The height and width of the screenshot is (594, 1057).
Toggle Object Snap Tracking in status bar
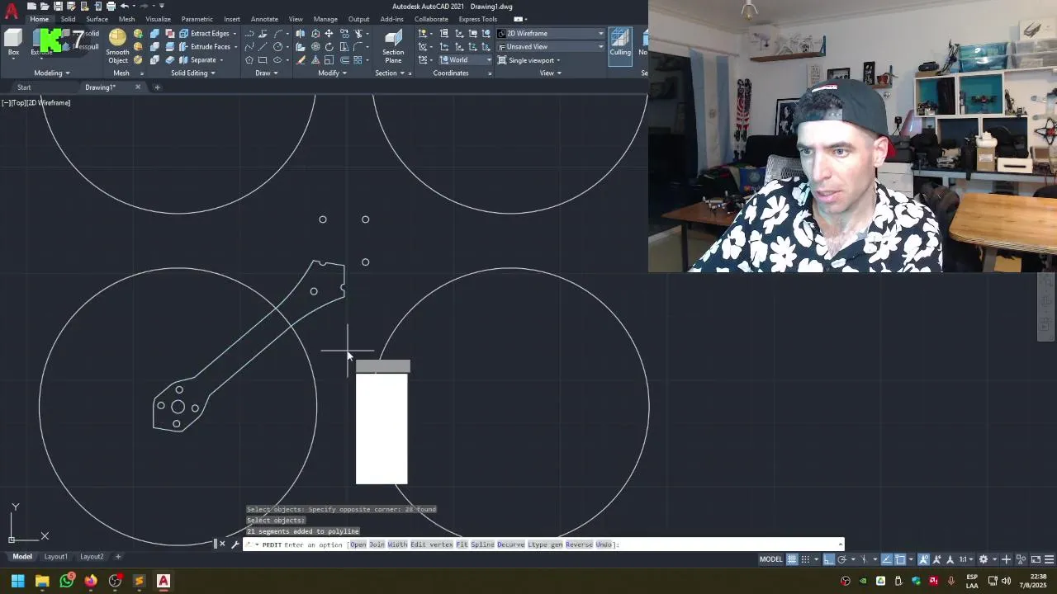point(886,559)
